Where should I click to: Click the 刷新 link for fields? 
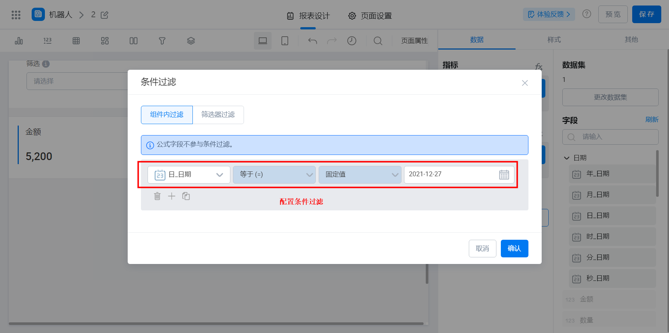tap(652, 120)
